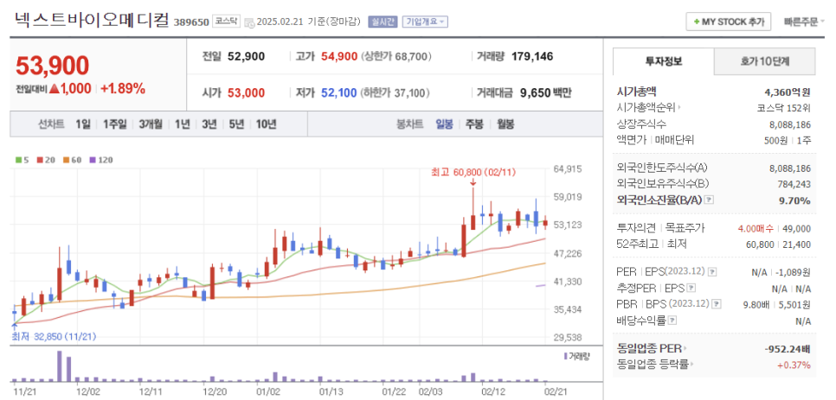This screenshot has width=836, height=400.
Task: Click the stock code 389650
Action: point(192,22)
